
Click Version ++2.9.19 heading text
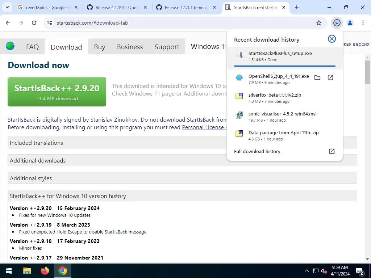point(50,224)
